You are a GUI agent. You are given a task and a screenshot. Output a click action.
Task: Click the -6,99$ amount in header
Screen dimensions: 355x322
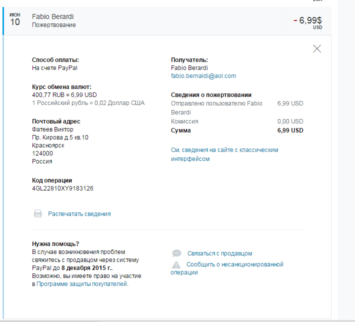(307, 20)
